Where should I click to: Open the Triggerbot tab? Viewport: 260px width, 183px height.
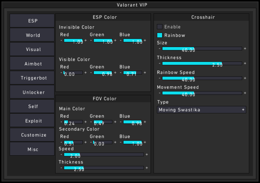click(x=32, y=78)
